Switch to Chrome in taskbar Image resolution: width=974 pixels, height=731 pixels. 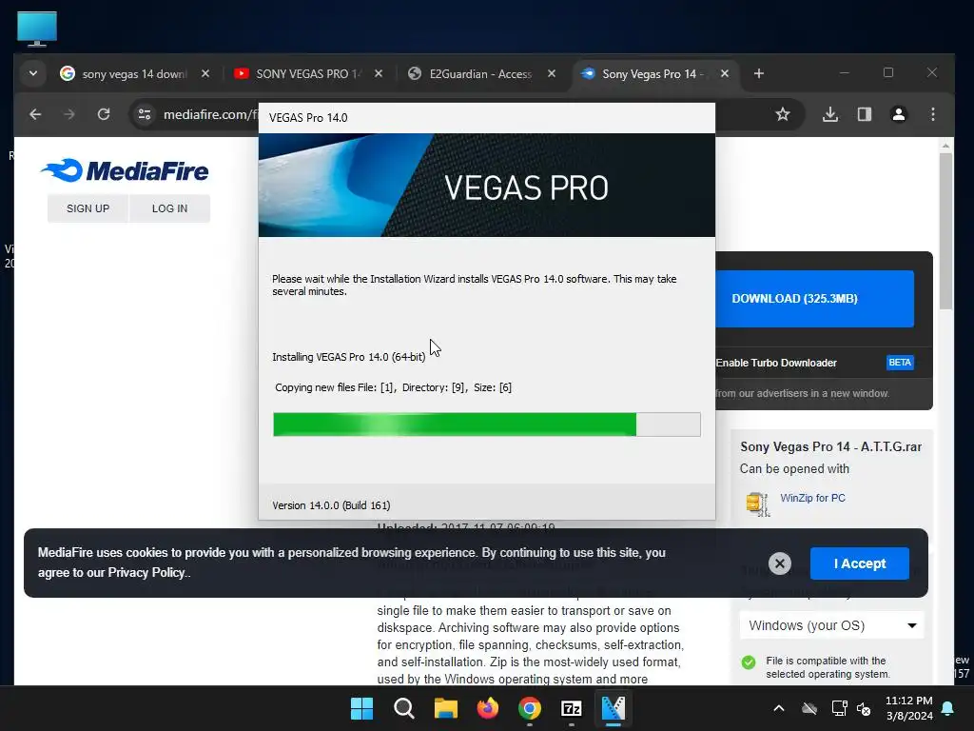[x=529, y=708]
